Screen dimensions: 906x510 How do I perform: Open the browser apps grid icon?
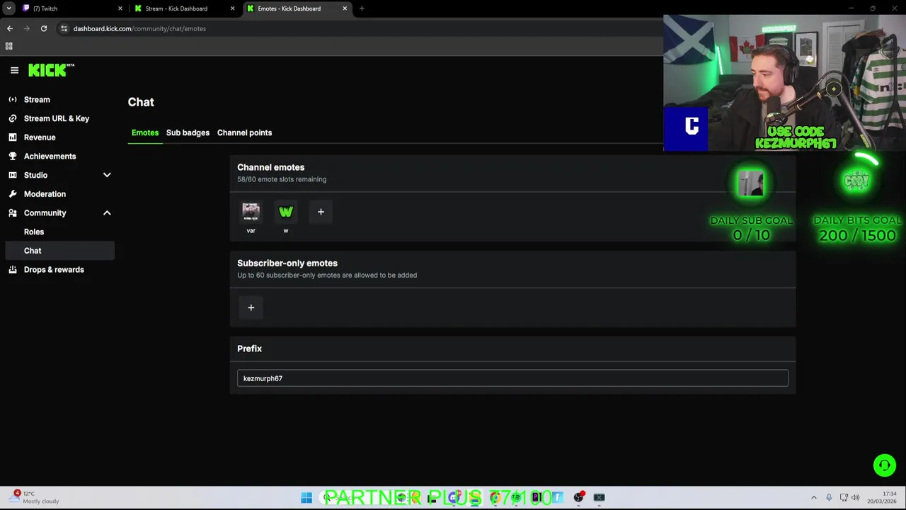[8, 46]
